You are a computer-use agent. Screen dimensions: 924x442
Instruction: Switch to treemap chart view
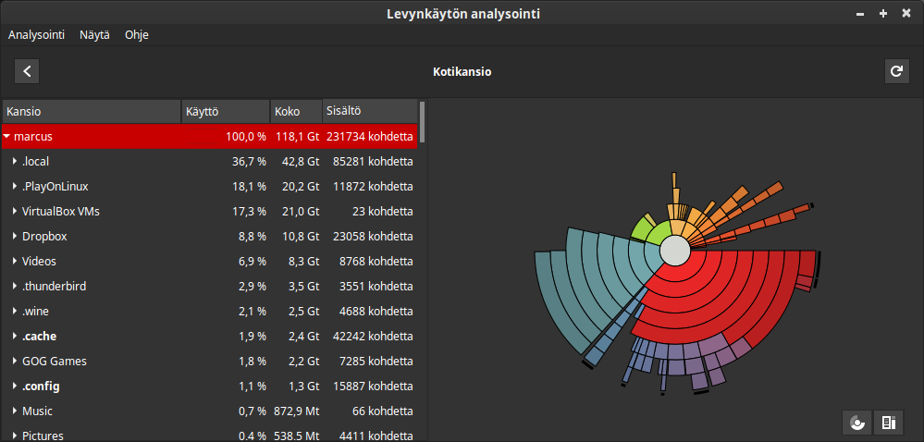(x=888, y=423)
